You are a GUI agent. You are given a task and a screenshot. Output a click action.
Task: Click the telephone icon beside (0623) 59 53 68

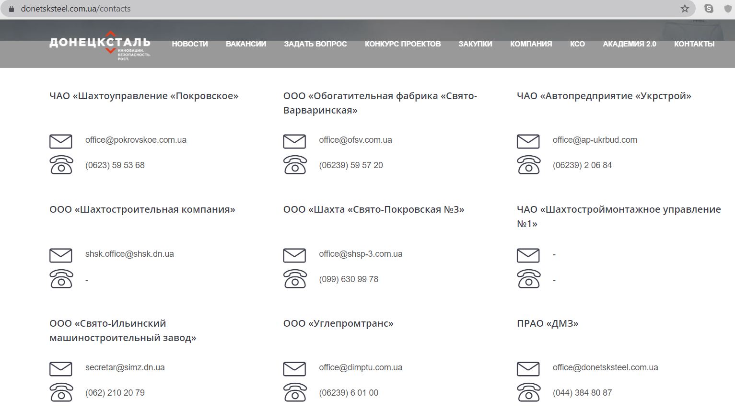(x=61, y=165)
